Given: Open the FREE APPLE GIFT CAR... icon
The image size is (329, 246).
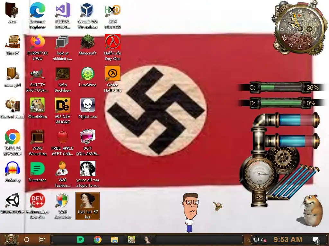Looking at the screenshot, I should tap(63, 143).
